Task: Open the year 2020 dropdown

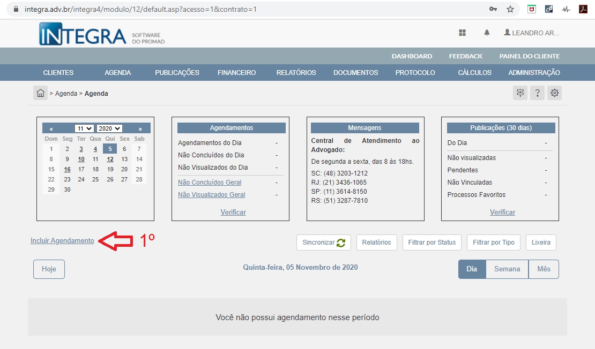Action: [109, 128]
